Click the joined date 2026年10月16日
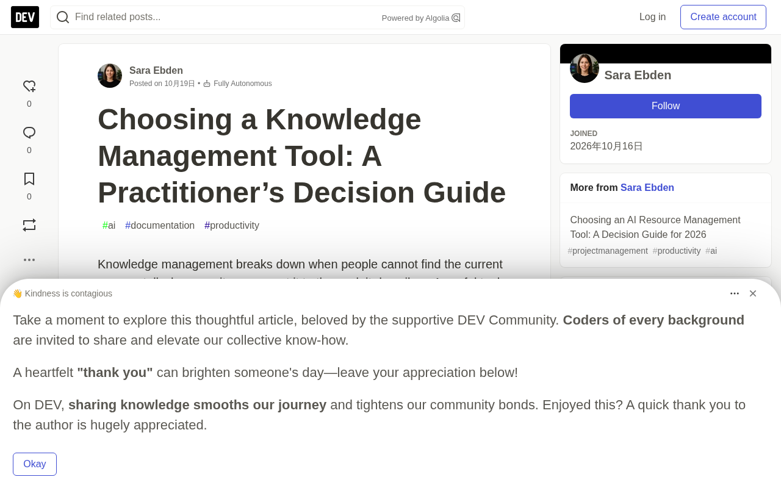This screenshot has height=488, width=781. 606,146
